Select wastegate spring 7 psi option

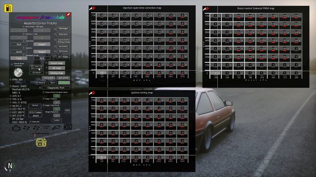point(19,58)
